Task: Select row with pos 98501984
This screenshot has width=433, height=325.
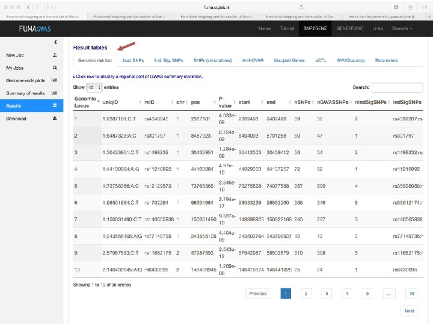Action: tap(248, 203)
